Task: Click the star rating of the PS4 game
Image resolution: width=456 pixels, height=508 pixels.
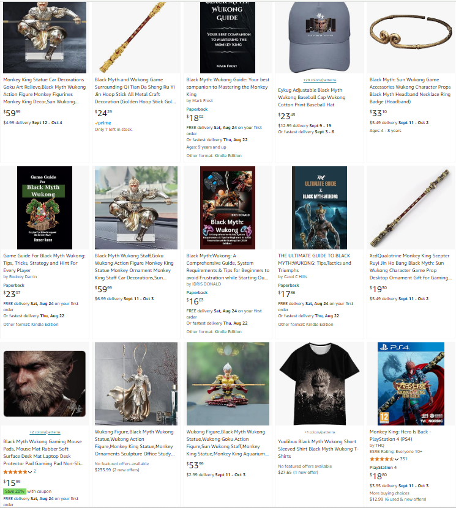Action: [382, 459]
